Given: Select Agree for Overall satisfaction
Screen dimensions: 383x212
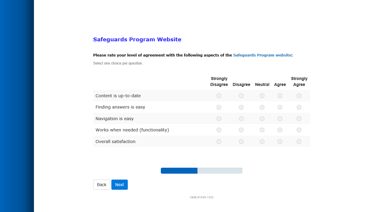Looking at the screenshot, I should [x=280, y=142].
